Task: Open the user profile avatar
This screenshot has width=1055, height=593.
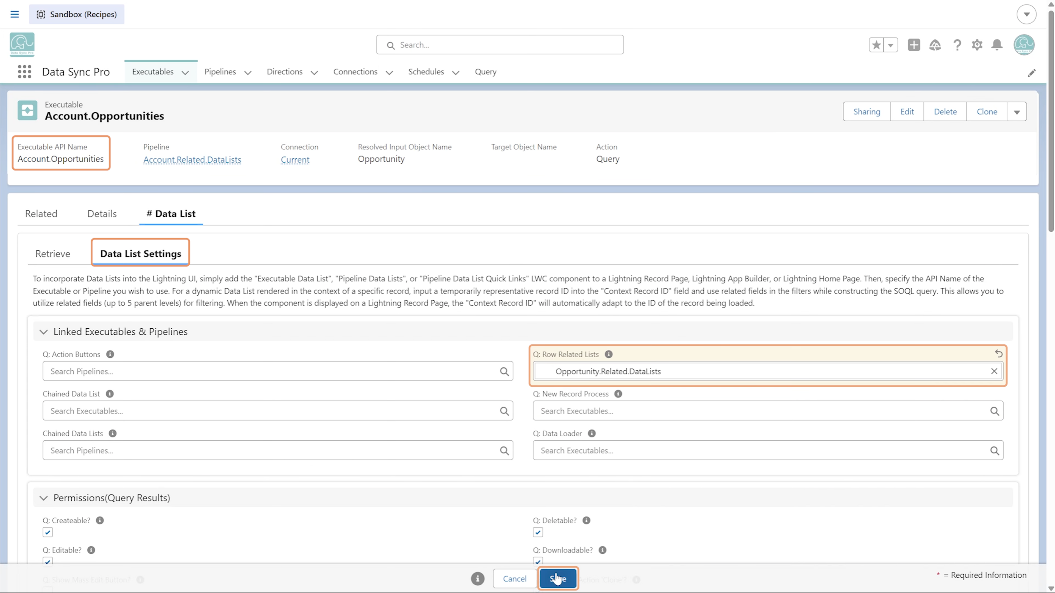Action: [1024, 44]
